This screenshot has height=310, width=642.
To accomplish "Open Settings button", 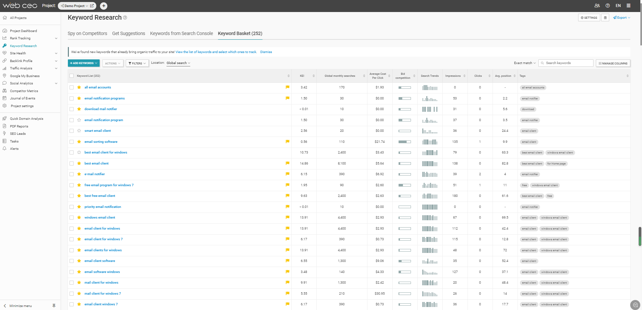I will (589, 18).
